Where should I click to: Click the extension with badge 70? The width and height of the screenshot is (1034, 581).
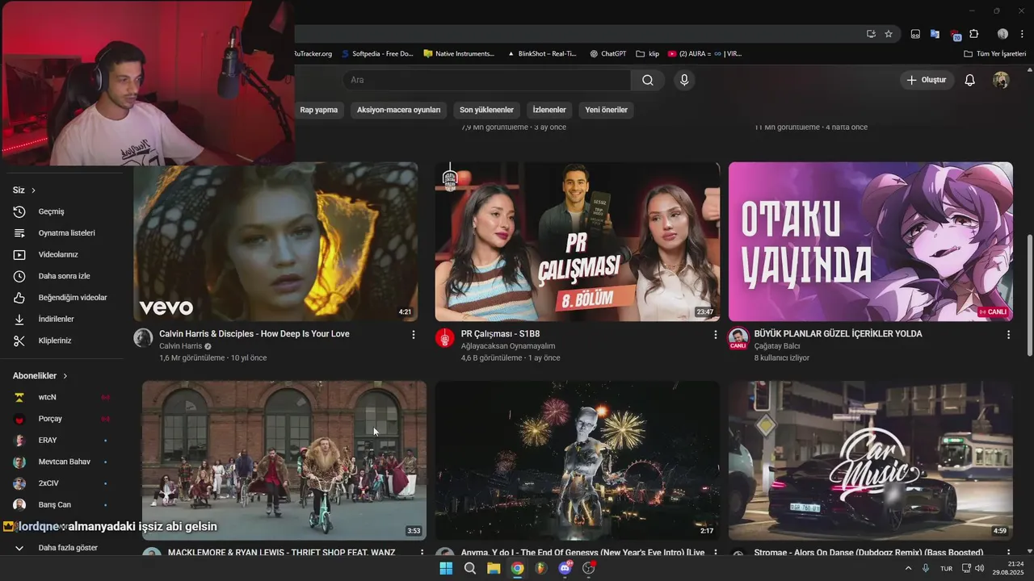[955, 34]
